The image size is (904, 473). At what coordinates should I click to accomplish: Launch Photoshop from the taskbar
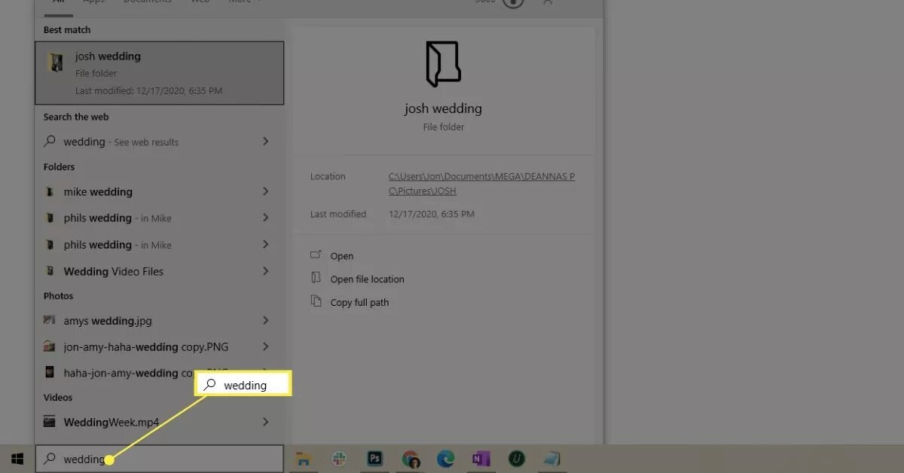[374, 459]
